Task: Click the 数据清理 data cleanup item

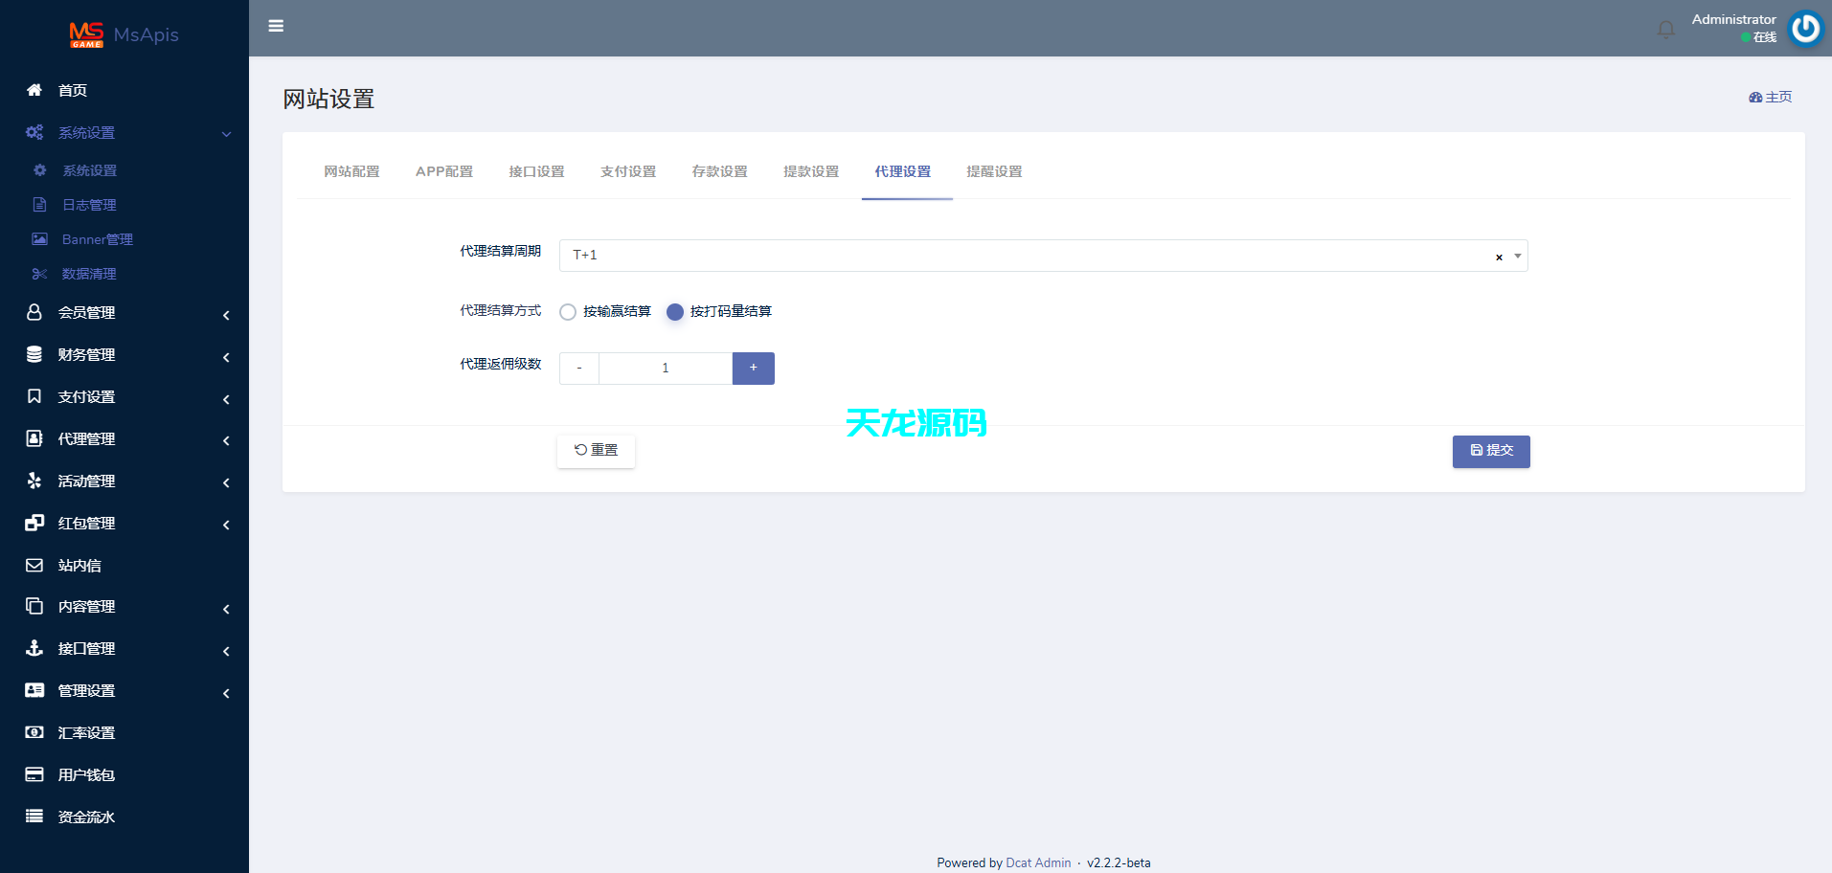Action: tap(90, 274)
